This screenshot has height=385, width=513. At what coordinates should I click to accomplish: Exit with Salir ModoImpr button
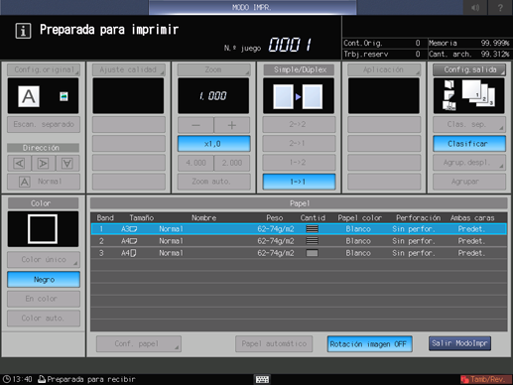tap(459, 343)
